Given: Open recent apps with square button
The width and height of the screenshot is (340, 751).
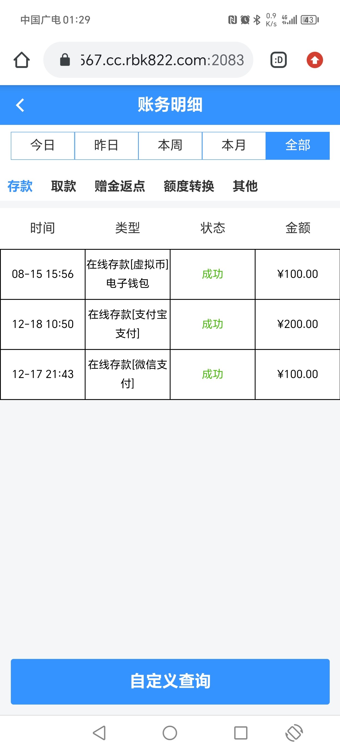Looking at the screenshot, I should (241, 733).
